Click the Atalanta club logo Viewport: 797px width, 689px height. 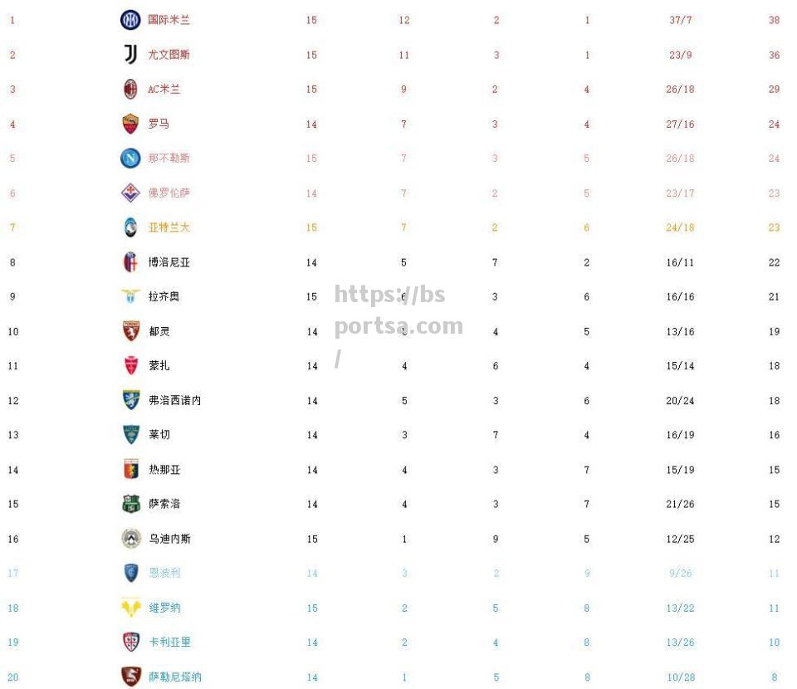click(130, 227)
